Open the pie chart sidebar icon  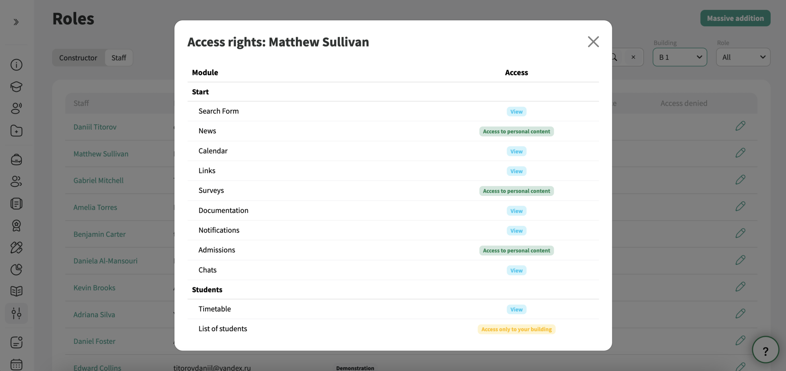click(17, 269)
